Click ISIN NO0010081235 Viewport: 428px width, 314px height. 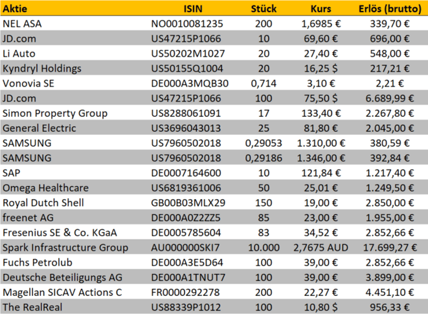(x=187, y=24)
